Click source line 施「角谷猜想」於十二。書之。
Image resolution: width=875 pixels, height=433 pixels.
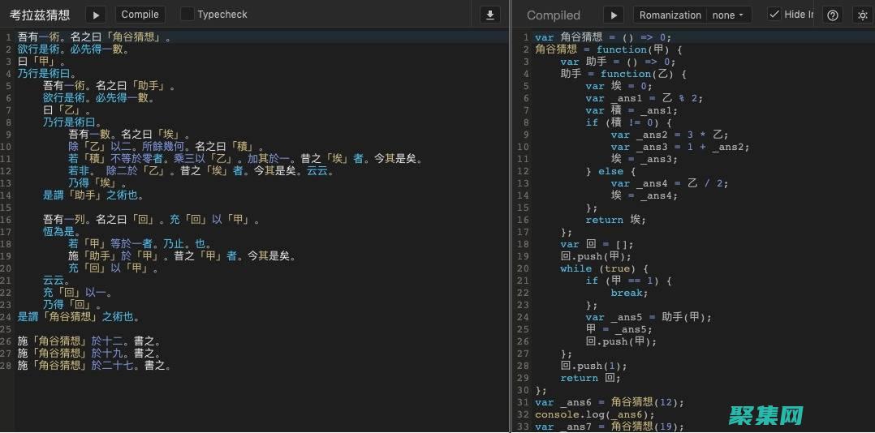pos(89,341)
